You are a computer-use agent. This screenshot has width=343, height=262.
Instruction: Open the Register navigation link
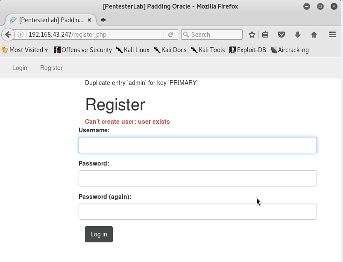[51, 68]
